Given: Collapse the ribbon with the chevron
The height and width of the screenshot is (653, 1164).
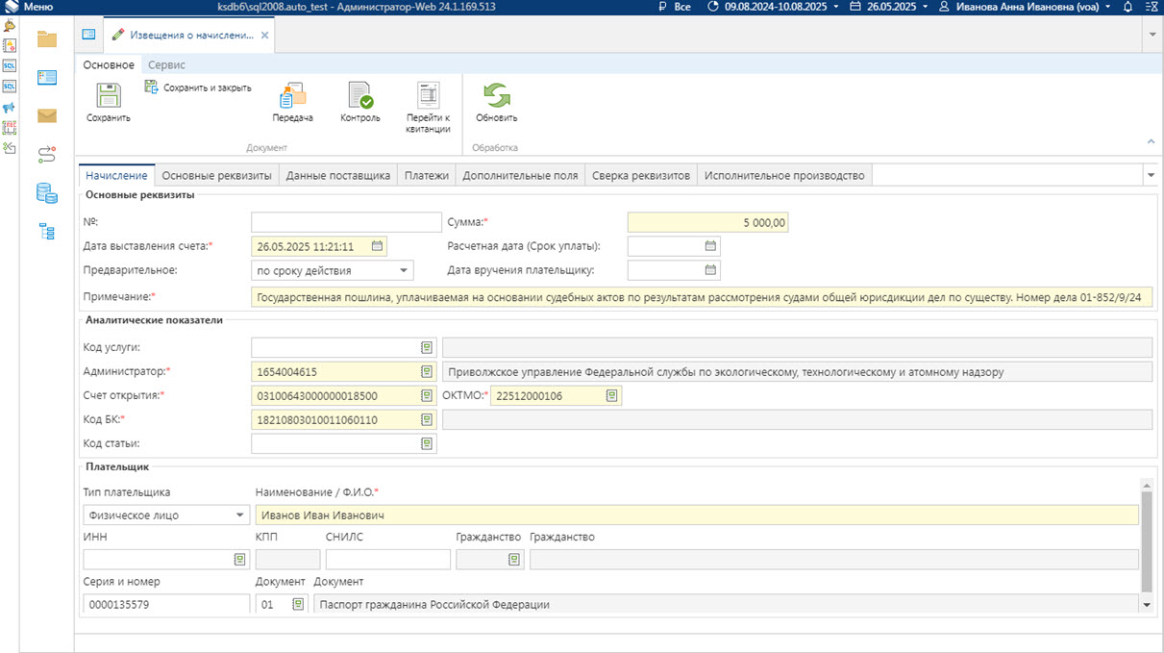Looking at the screenshot, I should 1152,141.
